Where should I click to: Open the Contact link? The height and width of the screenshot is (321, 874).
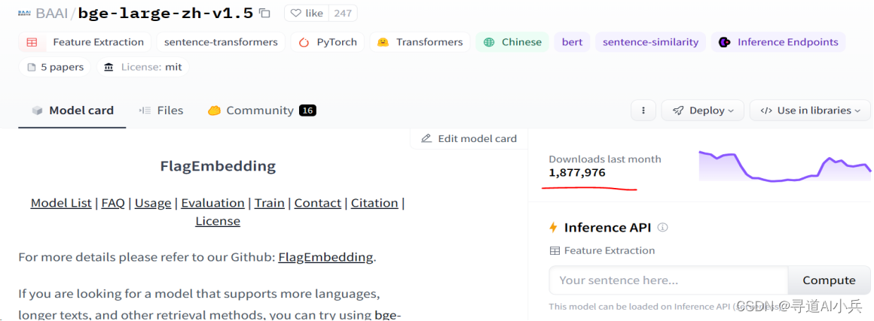point(318,203)
